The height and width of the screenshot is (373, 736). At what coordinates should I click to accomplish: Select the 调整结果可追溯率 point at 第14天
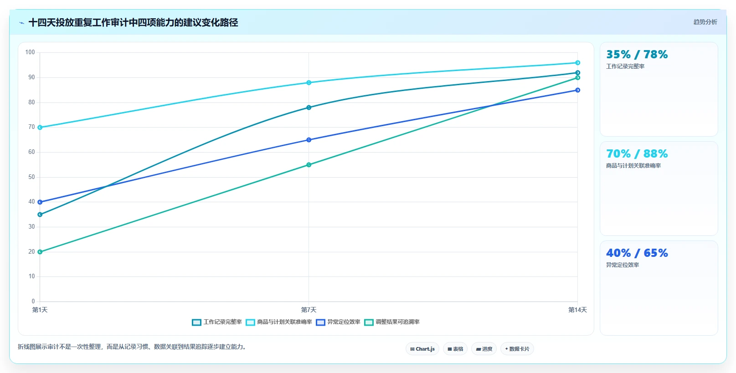tap(577, 78)
